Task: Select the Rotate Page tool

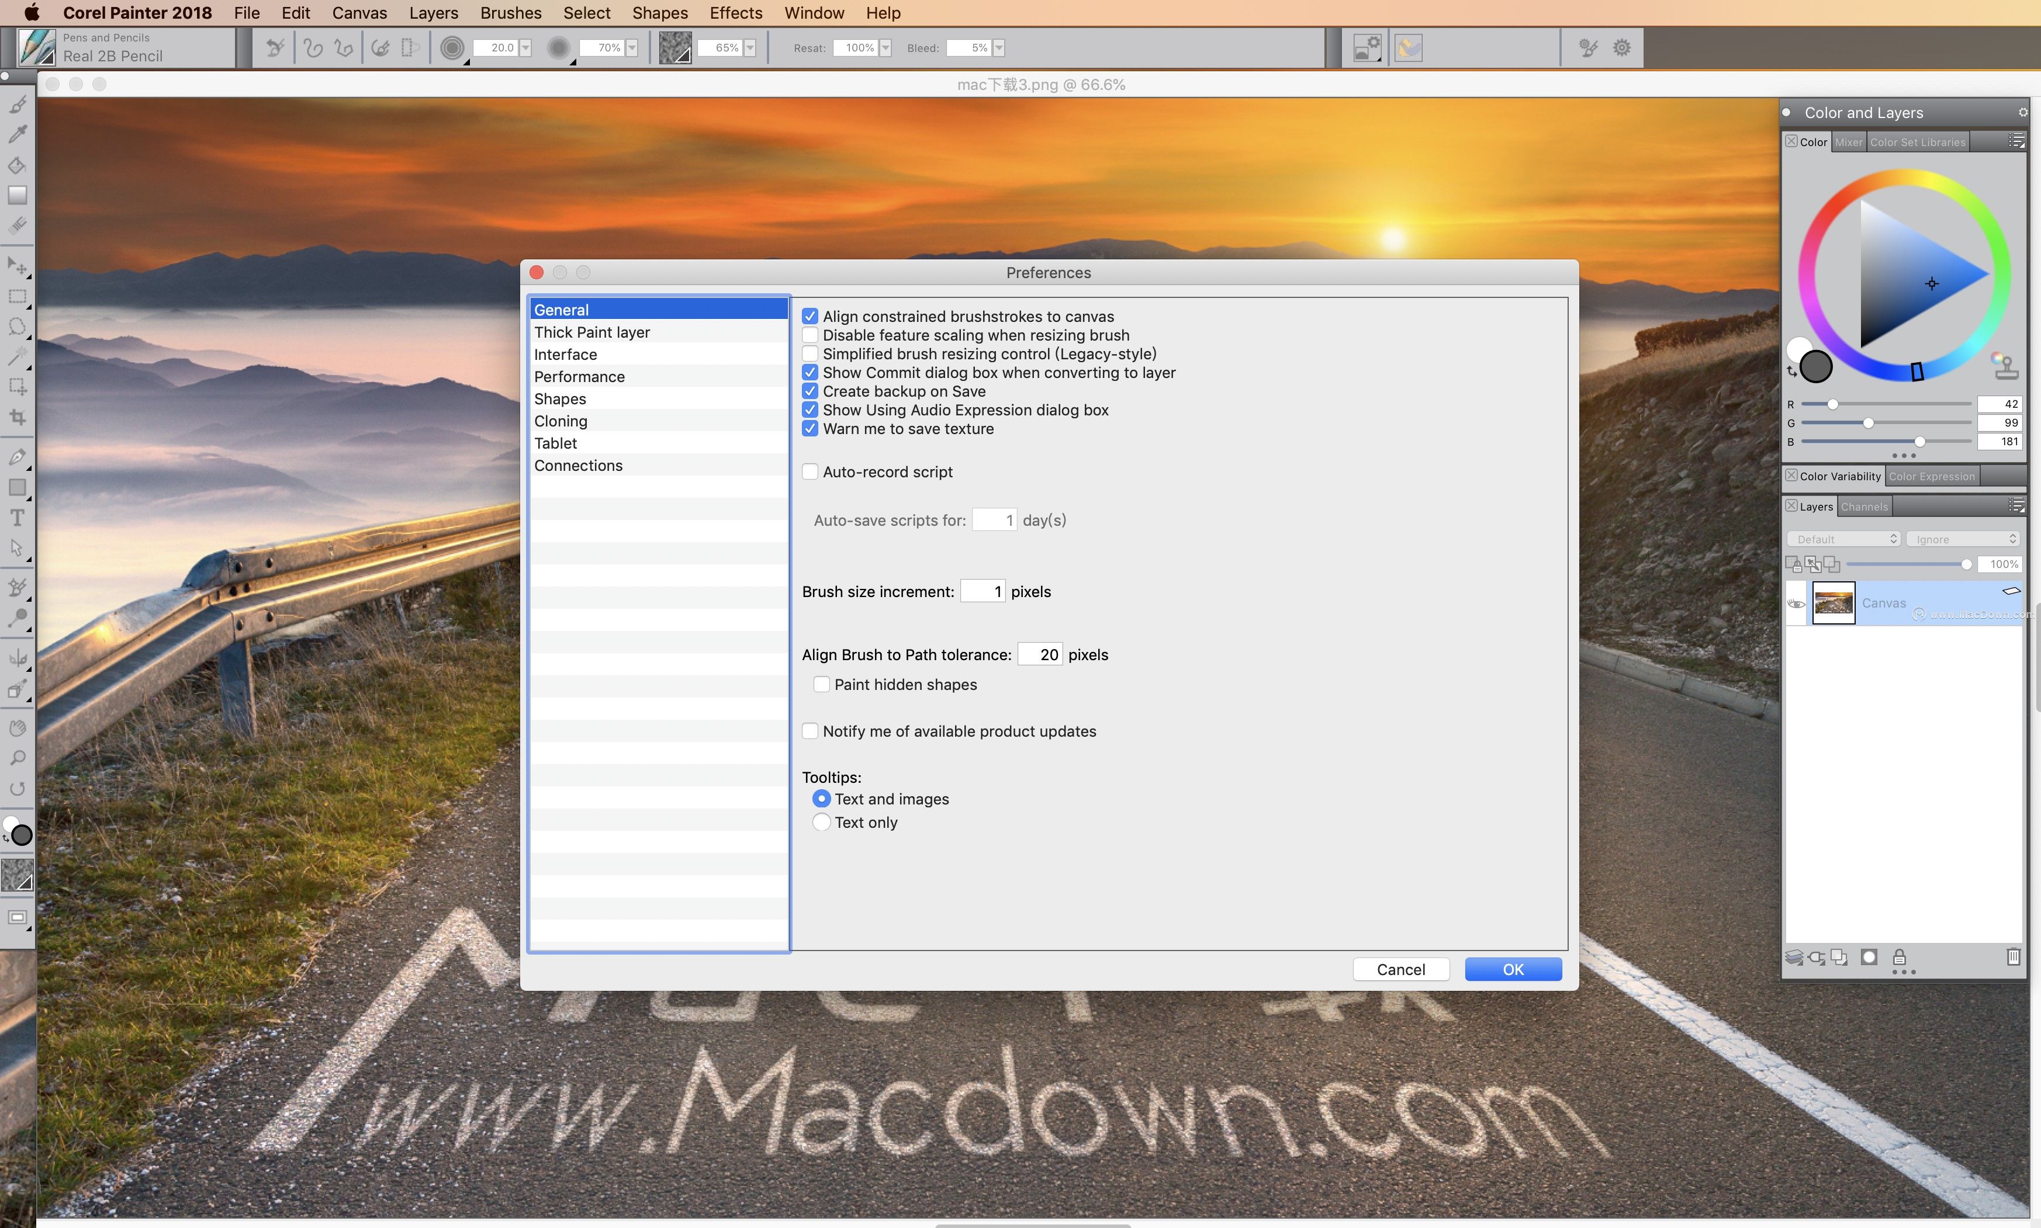Action: [18, 789]
